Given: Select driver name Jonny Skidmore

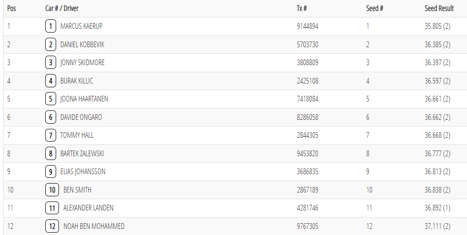Looking at the screenshot, I should tap(83, 63).
